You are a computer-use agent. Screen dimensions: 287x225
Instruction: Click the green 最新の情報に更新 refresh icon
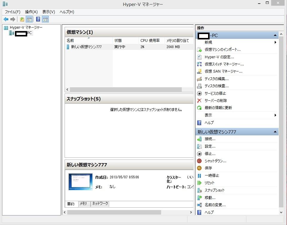click(199, 108)
